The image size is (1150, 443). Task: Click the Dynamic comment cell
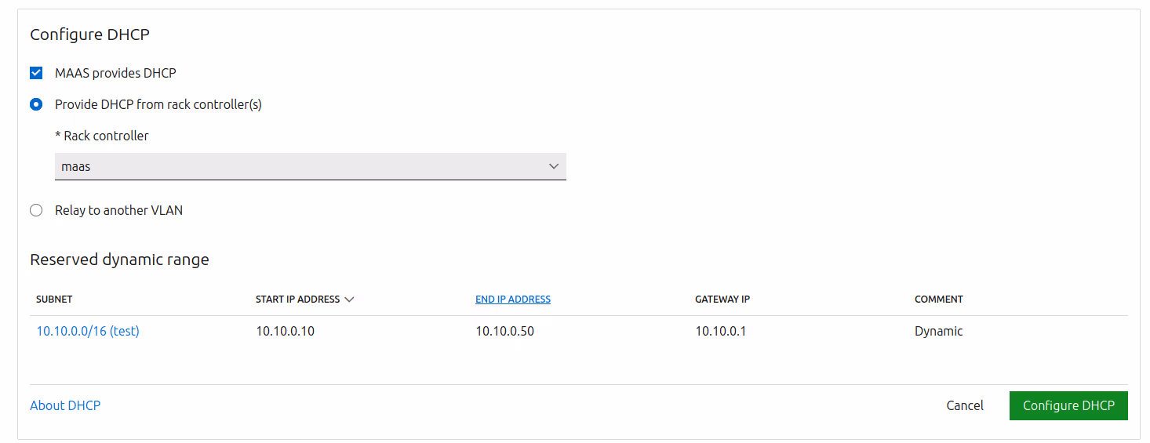(938, 331)
